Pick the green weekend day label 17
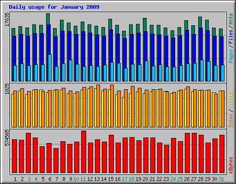This screenshot has height=184, width=236. coord(124,179)
